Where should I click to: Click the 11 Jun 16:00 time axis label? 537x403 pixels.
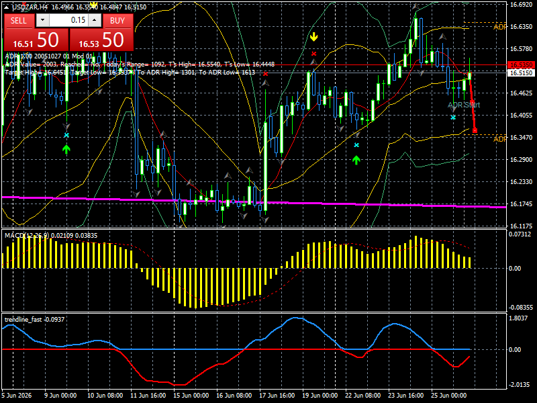pos(148,395)
